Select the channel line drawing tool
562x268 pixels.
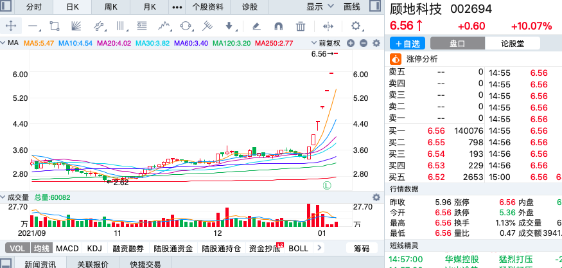click(x=100, y=26)
